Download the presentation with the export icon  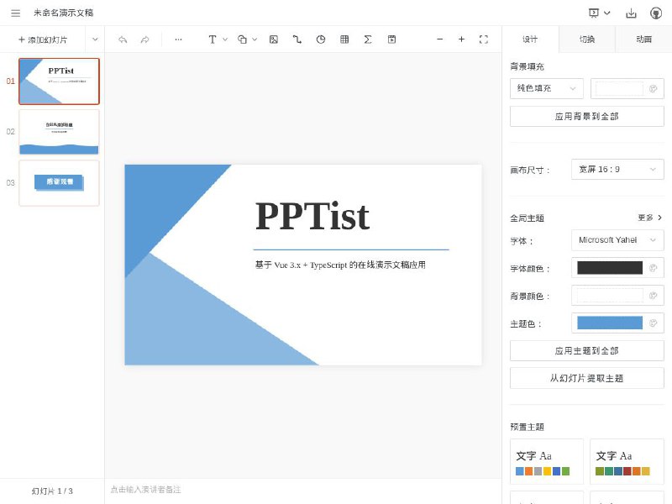[x=631, y=13]
